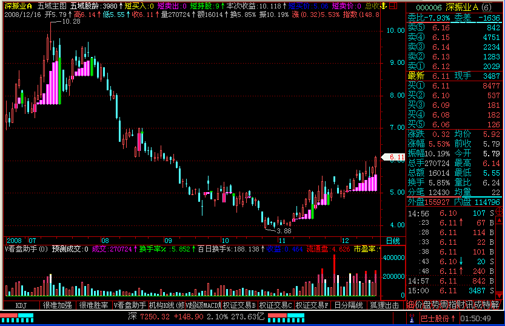The height and width of the screenshot is (326, 505).
Task: Click the 2008 year label on date axis
Action: (14, 241)
